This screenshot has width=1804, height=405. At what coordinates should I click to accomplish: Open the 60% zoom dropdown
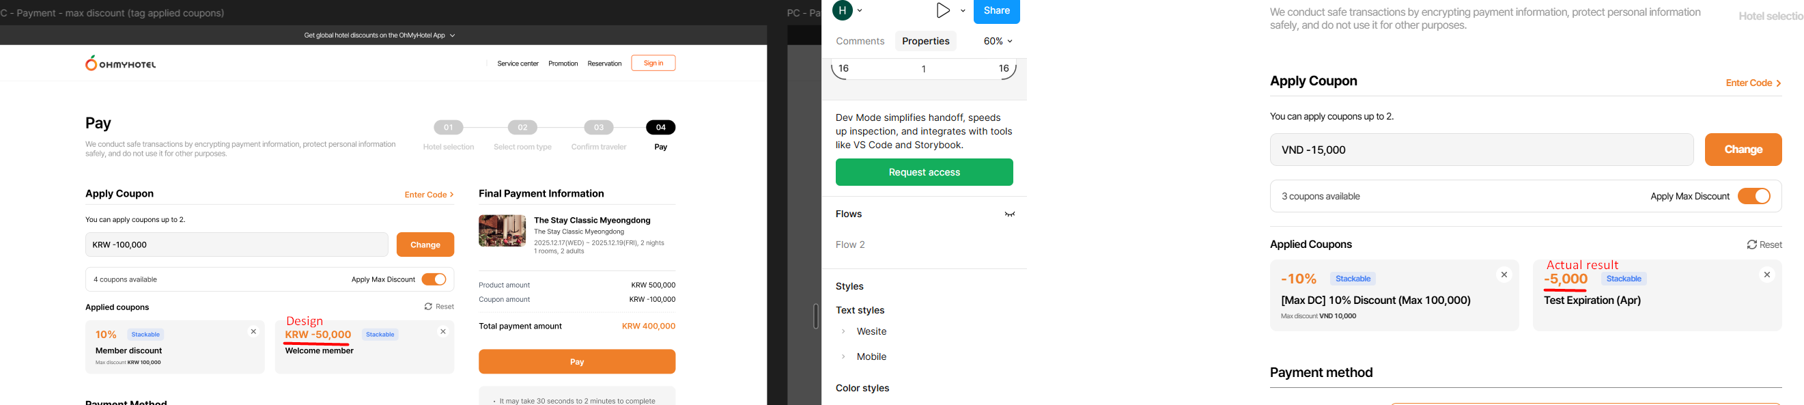tap(998, 42)
